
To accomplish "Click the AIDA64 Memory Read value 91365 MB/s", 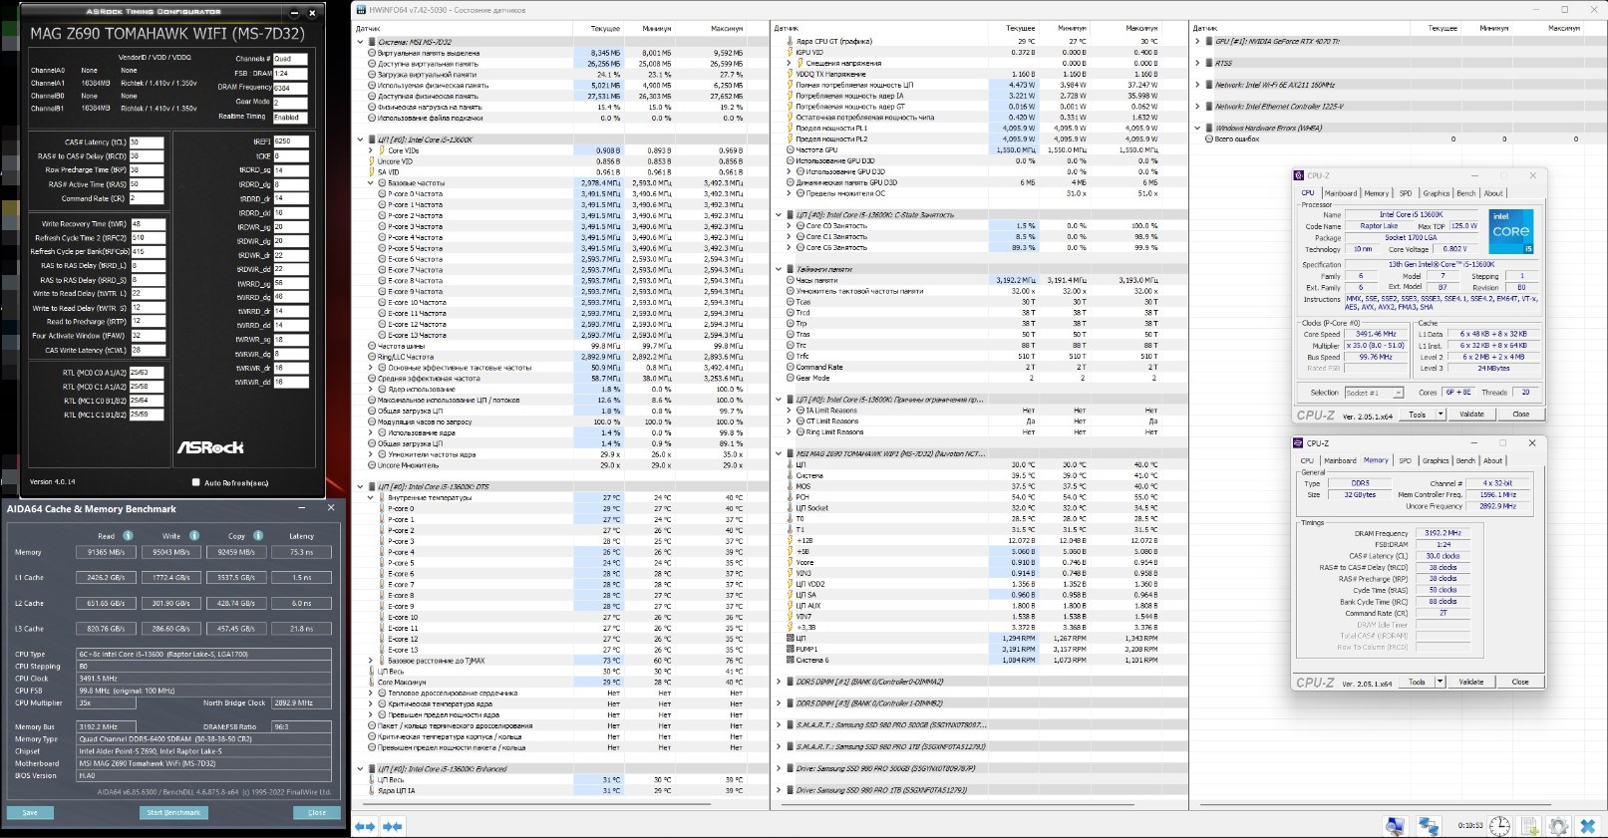I will pyautogui.click(x=107, y=552).
